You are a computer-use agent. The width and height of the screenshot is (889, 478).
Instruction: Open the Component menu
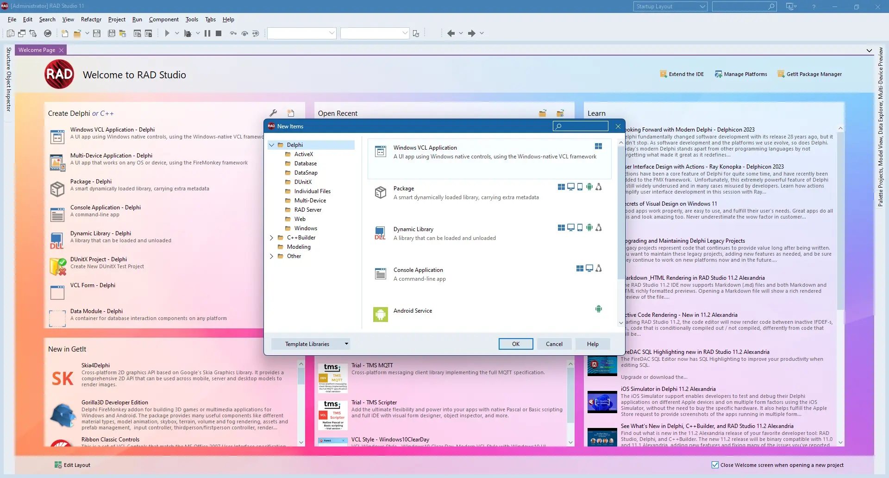click(164, 19)
